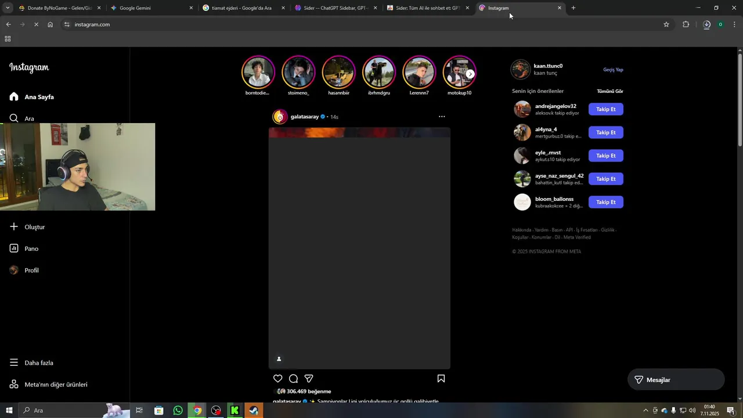This screenshot has width=743, height=418.
Task: Follow al4yna_4 with Takip Et
Action: pyautogui.click(x=606, y=132)
